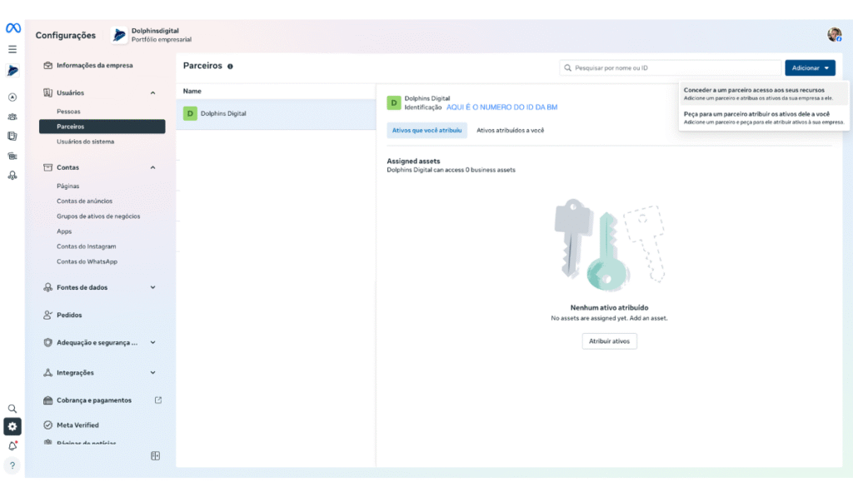Click the Pesquisar por nome ou ID field

pos(671,68)
